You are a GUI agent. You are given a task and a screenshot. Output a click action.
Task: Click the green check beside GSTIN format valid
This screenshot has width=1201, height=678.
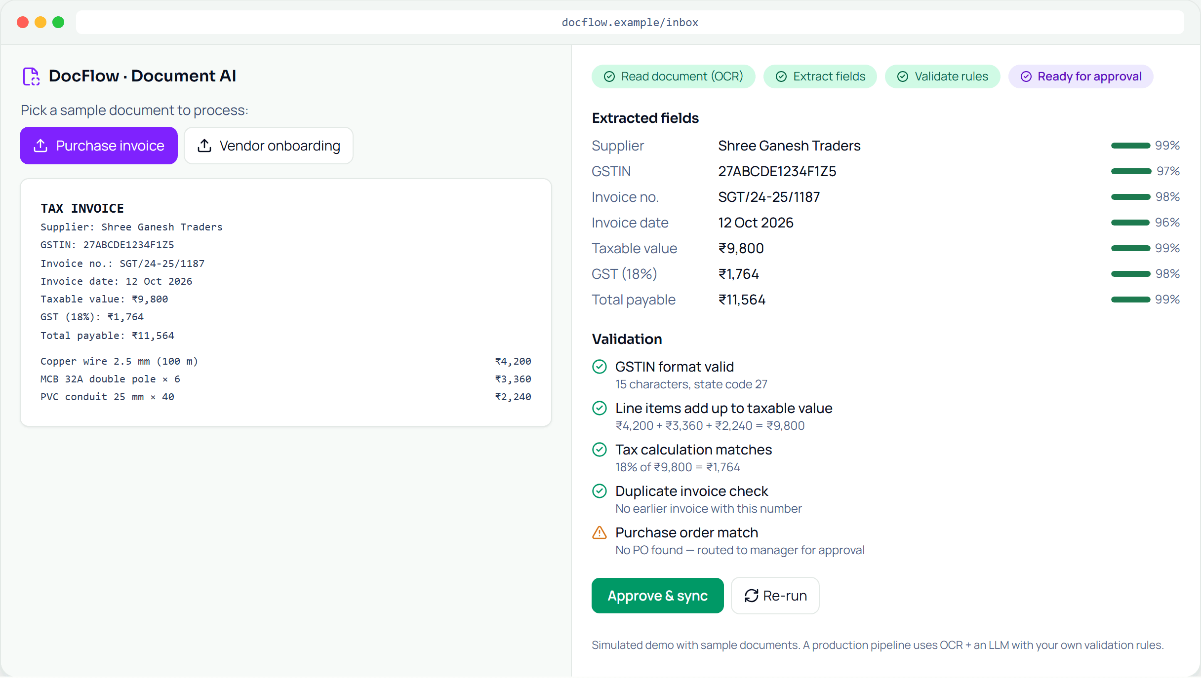600,367
